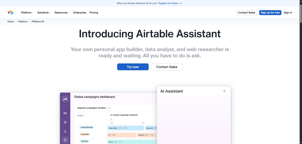Collapse the Techflex row chevron
The image size is (302, 144).
pyautogui.click(x=78, y=141)
